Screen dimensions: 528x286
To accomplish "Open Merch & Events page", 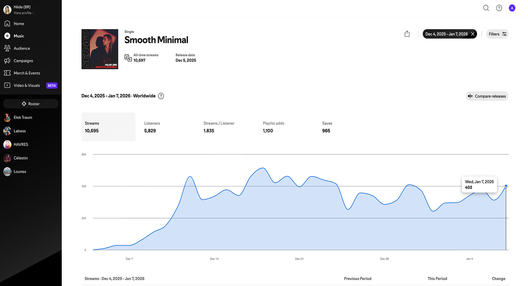I will pos(27,73).
